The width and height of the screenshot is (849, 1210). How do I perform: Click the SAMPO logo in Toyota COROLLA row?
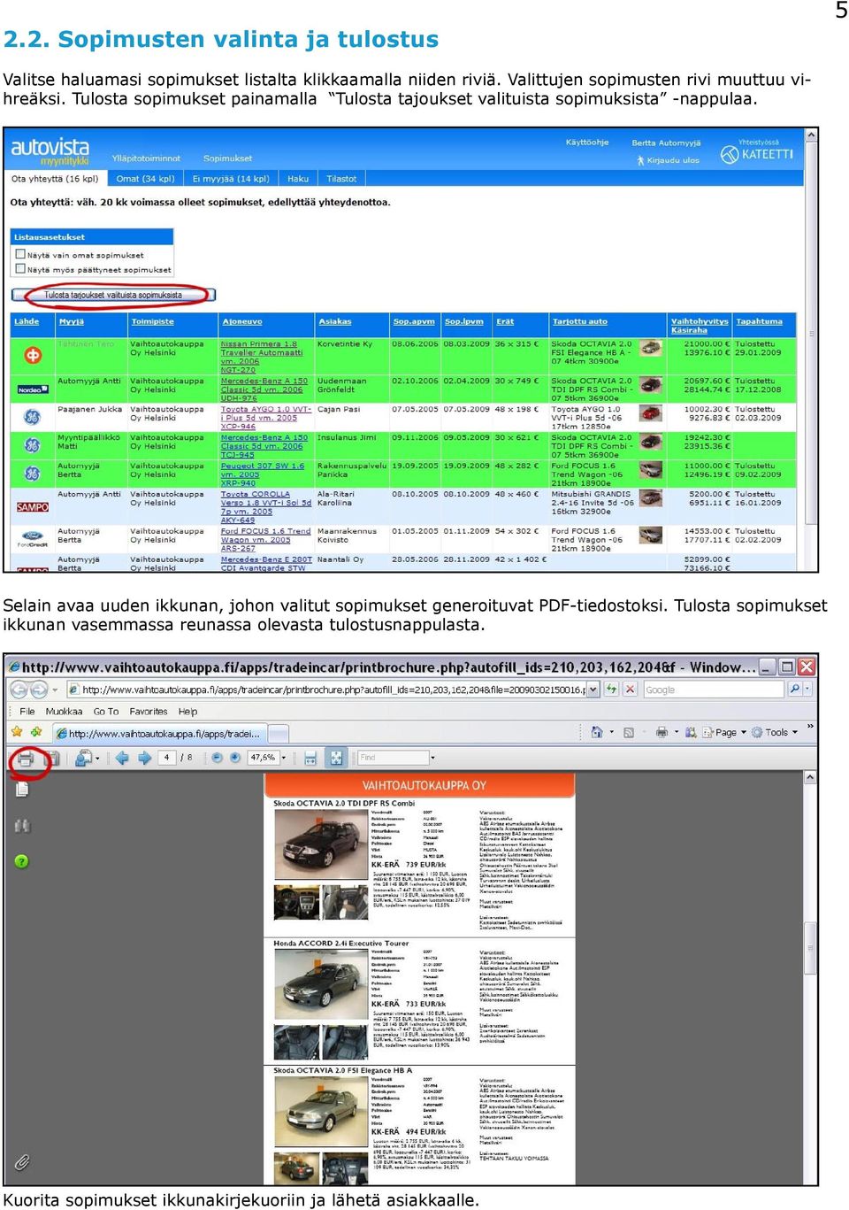point(33,507)
